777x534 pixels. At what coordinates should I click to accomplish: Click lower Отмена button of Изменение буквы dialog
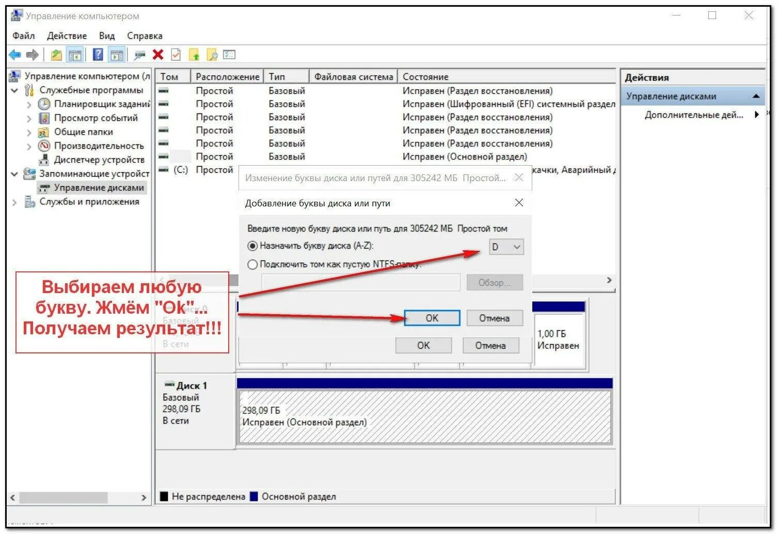tap(490, 346)
